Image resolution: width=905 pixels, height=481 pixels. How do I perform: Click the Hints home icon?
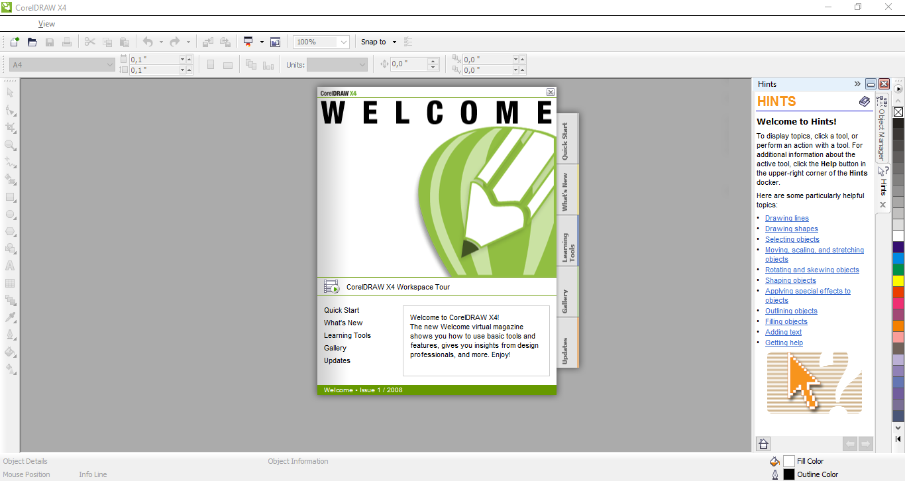(763, 444)
